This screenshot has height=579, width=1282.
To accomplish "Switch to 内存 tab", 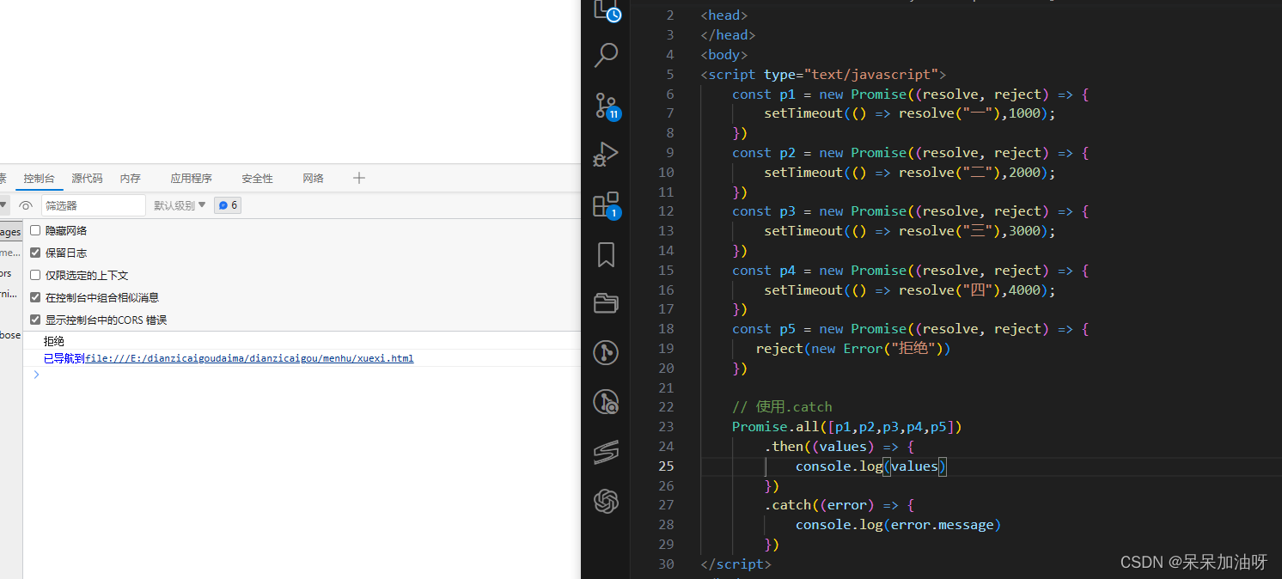I will click(x=131, y=178).
